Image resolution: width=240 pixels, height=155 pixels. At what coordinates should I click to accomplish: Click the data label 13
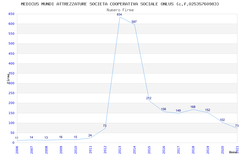tap(46, 138)
